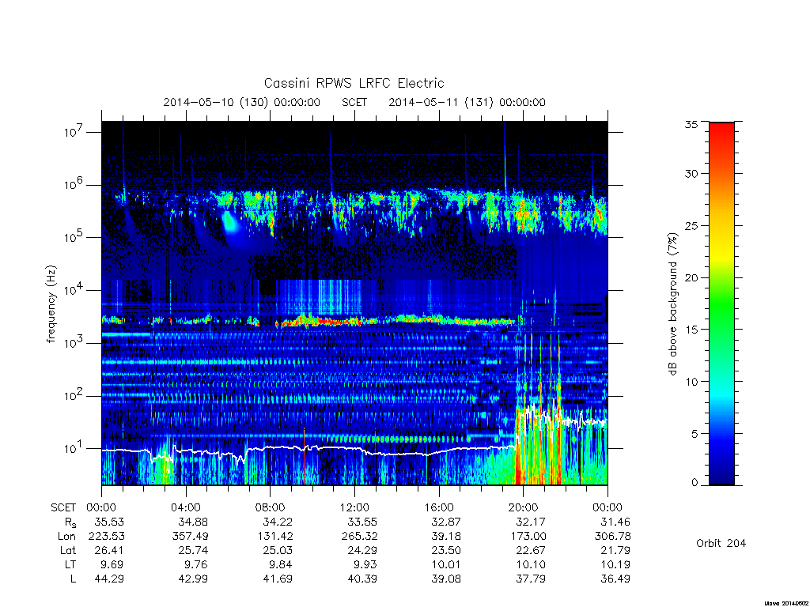Click the Lat value '23.50'
The height and width of the screenshot is (607, 810).
446,551
